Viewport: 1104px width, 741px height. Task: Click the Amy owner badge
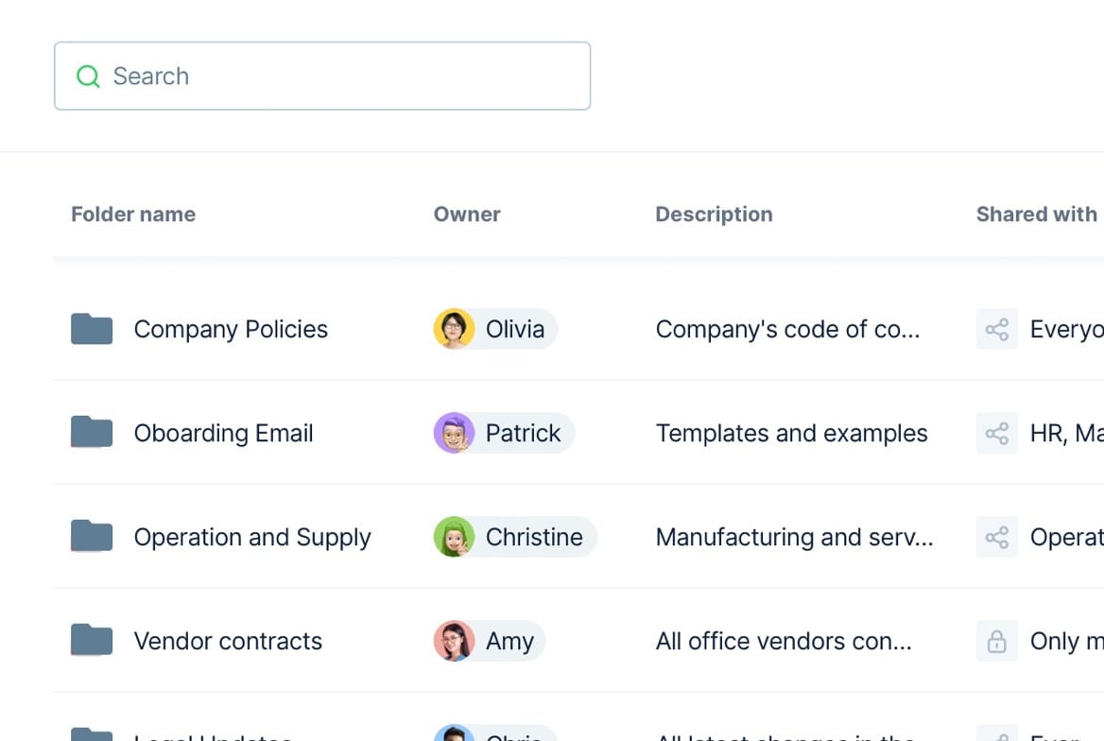487,641
